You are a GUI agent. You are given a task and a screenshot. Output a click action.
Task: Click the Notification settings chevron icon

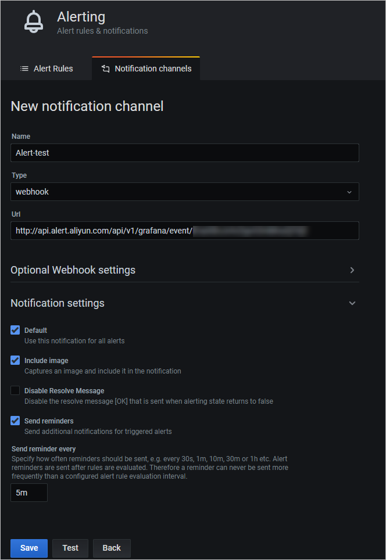click(x=352, y=303)
